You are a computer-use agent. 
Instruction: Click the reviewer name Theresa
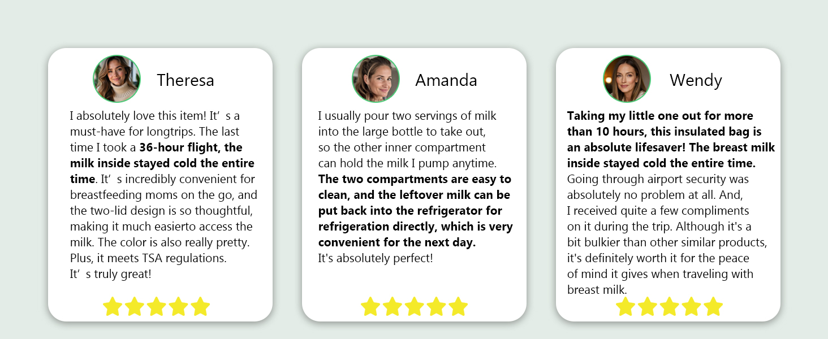point(186,80)
